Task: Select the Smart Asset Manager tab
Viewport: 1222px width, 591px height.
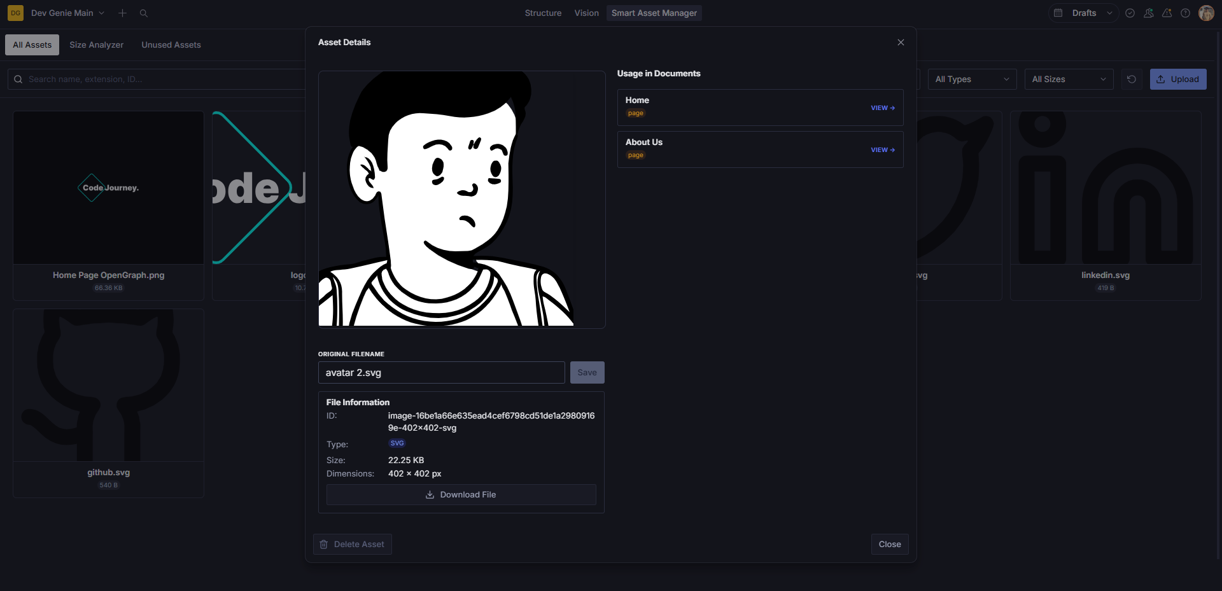Action: (x=654, y=13)
